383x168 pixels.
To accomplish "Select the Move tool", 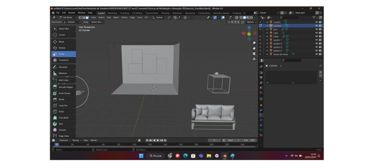I will [61, 41].
